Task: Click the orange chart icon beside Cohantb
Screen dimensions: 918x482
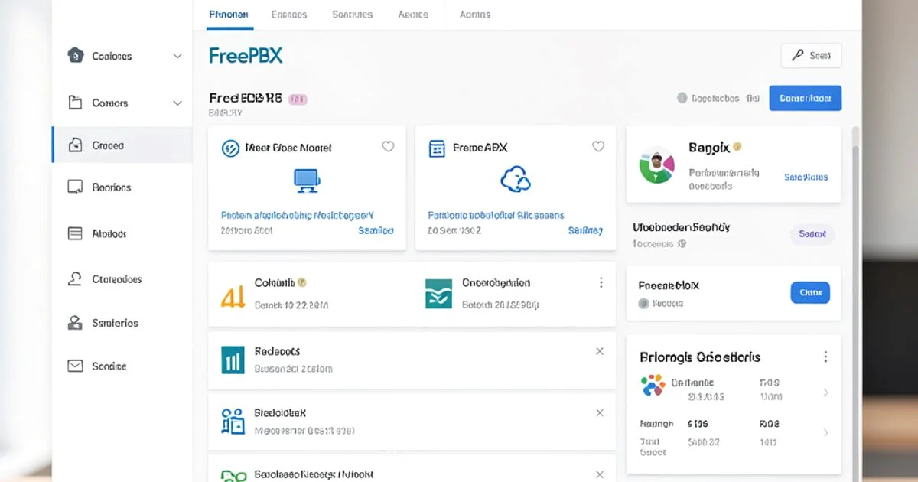Action: 232,295
